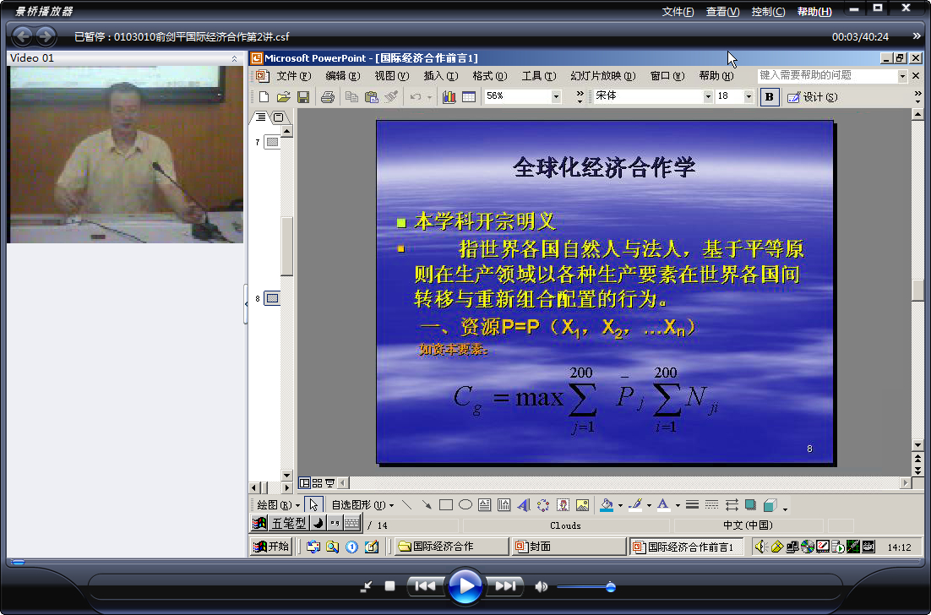Screen dimensions: 931x615
Task: Collapse the Video 01 panel chevron
Action: point(235,58)
